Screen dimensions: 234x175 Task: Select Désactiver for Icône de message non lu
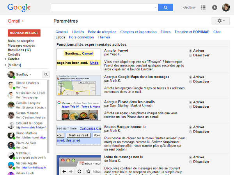click(190, 162)
